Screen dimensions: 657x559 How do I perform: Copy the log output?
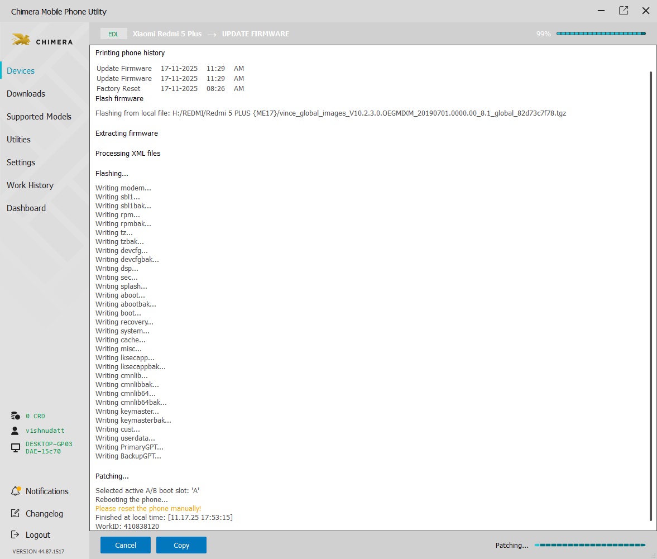[x=181, y=545]
